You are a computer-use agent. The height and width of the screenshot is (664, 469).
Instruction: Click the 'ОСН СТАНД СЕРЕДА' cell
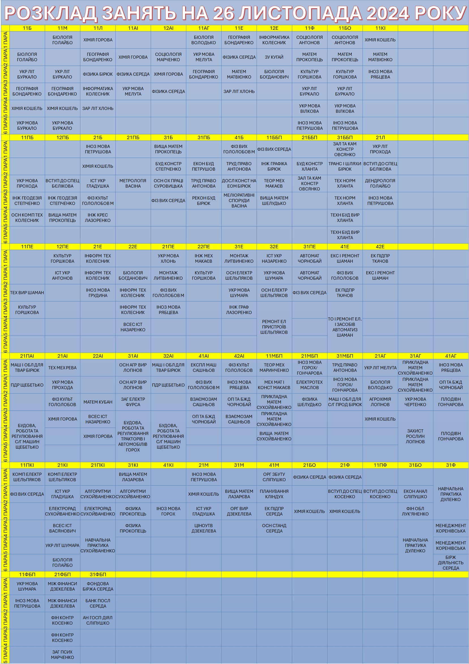click(x=274, y=528)
